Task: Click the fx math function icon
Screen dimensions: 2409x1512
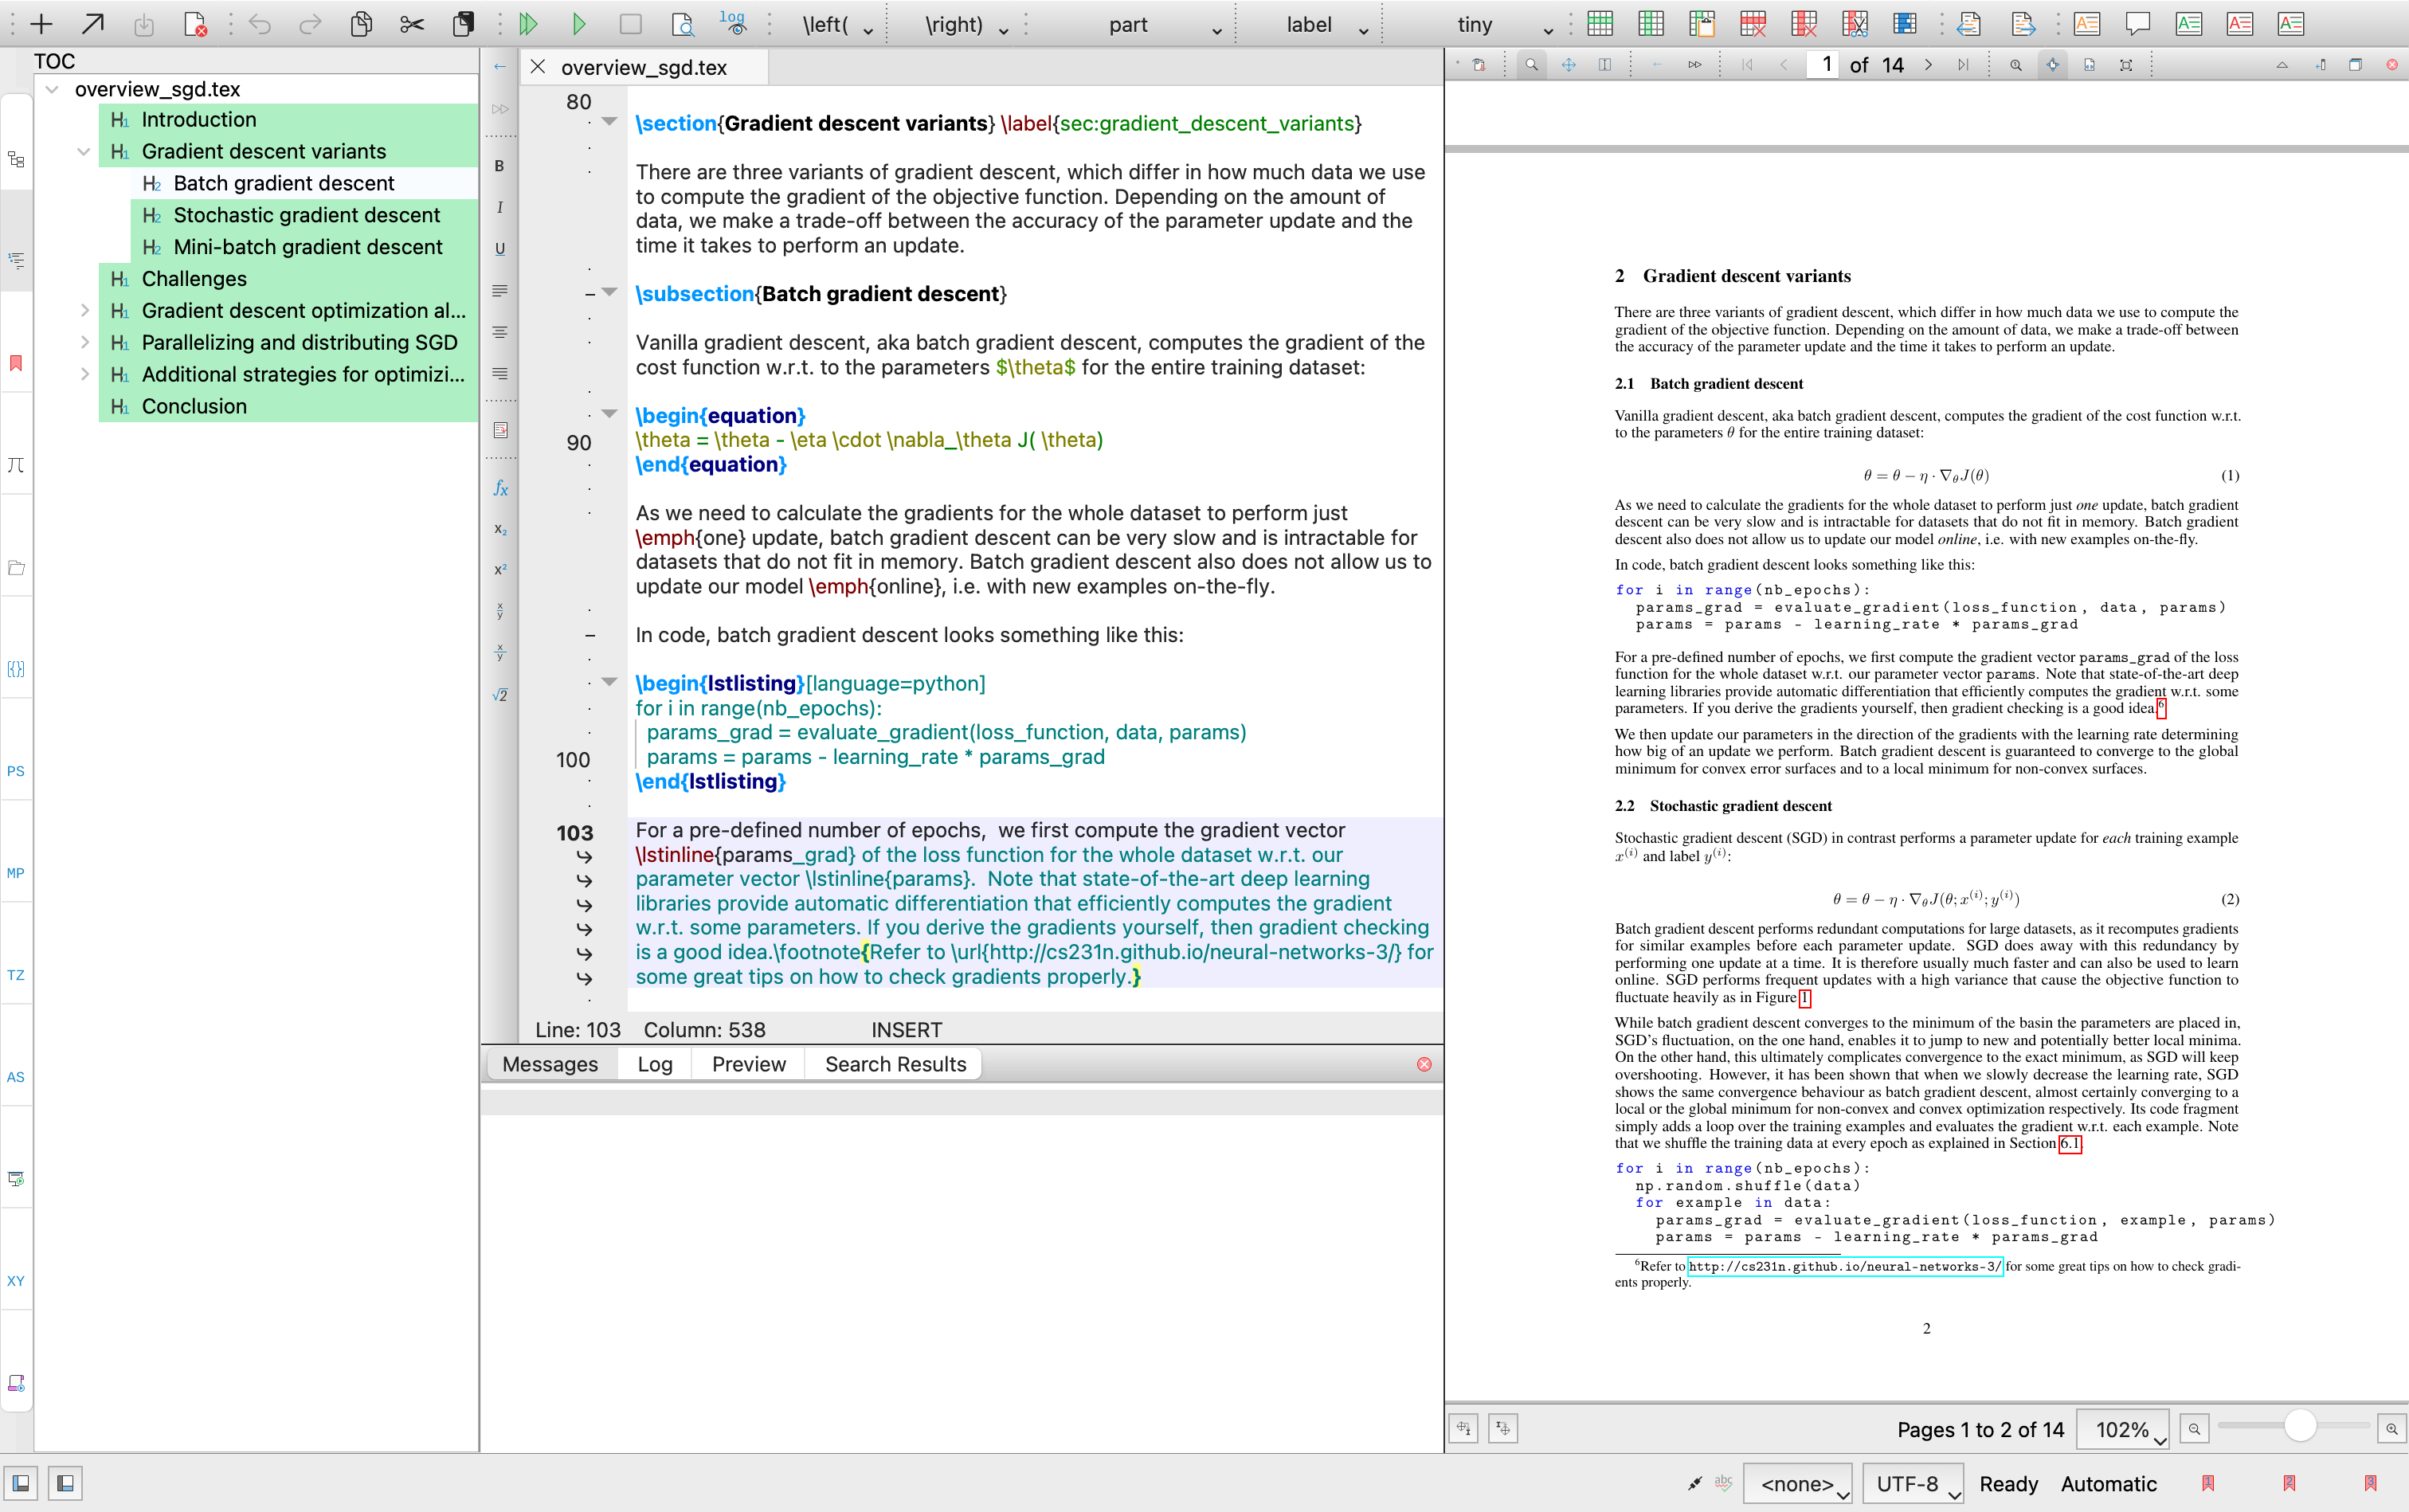Action: 500,488
